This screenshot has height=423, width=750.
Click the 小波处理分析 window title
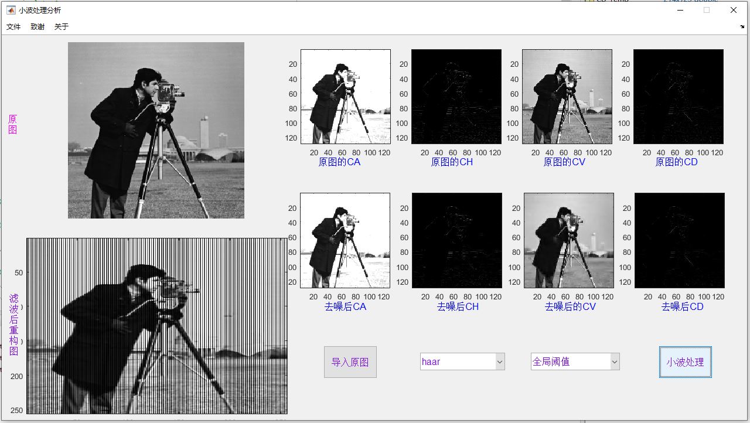pyautogui.click(x=39, y=10)
